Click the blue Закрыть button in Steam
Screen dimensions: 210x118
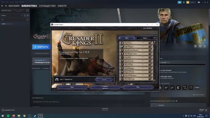[41, 47]
